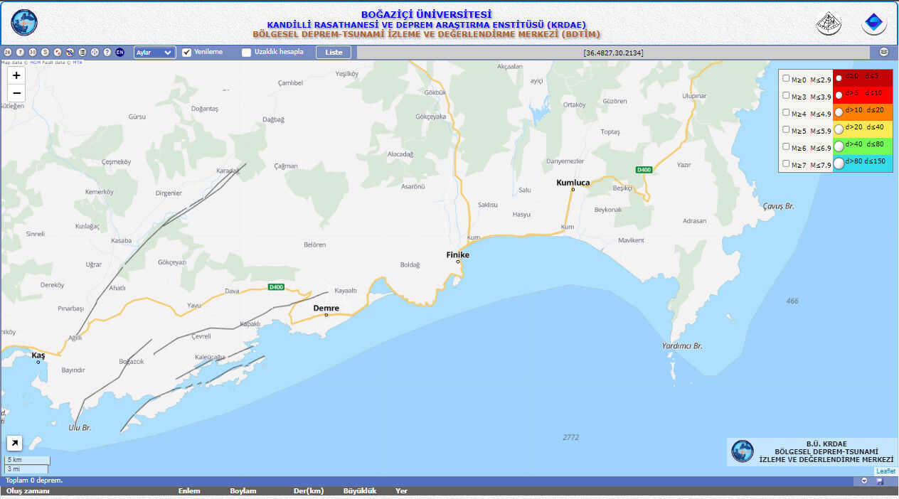Open help via the question mark icon

tap(107, 53)
